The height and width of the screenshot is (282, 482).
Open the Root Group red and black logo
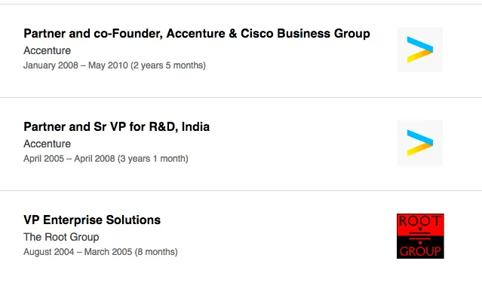click(420, 236)
